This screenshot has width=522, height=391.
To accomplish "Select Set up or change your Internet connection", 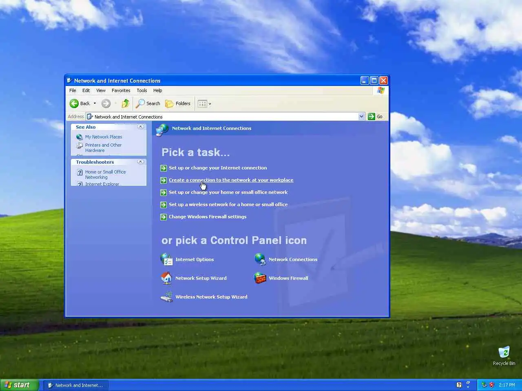I will pyautogui.click(x=218, y=168).
